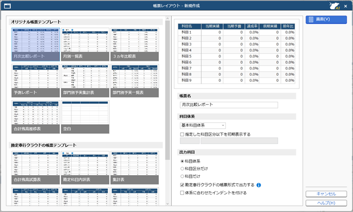Click the 科目5 row label
The image size is (353, 212).
point(186,57)
